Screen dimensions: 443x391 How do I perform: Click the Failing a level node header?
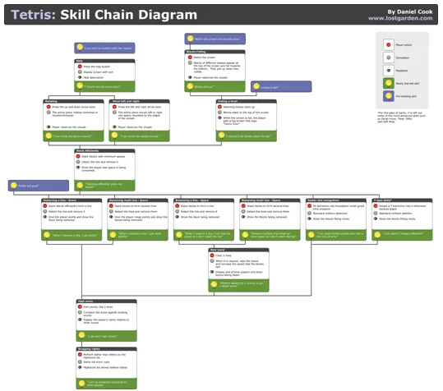[247, 101]
